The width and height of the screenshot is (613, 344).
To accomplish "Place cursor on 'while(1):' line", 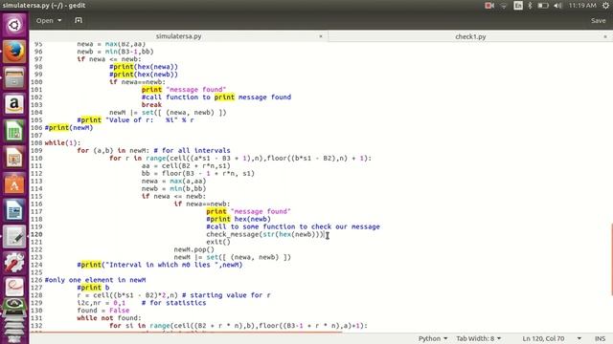I will coord(62,142).
